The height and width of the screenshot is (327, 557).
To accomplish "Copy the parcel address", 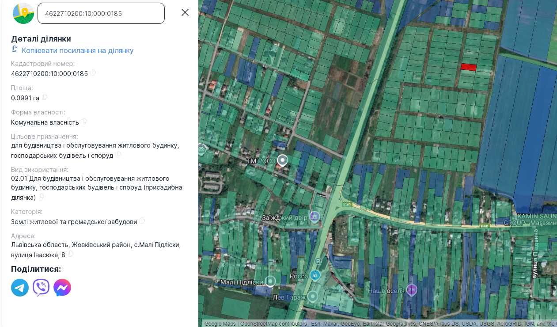I will pyautogui.click(x=71, y=254).
